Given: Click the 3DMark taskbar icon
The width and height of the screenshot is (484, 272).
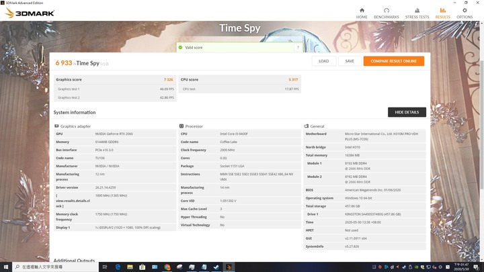Looking at the screenshot, I should [229, 267].
